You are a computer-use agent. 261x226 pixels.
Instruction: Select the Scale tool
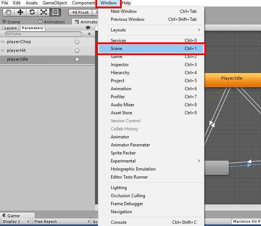coord(43,12)
